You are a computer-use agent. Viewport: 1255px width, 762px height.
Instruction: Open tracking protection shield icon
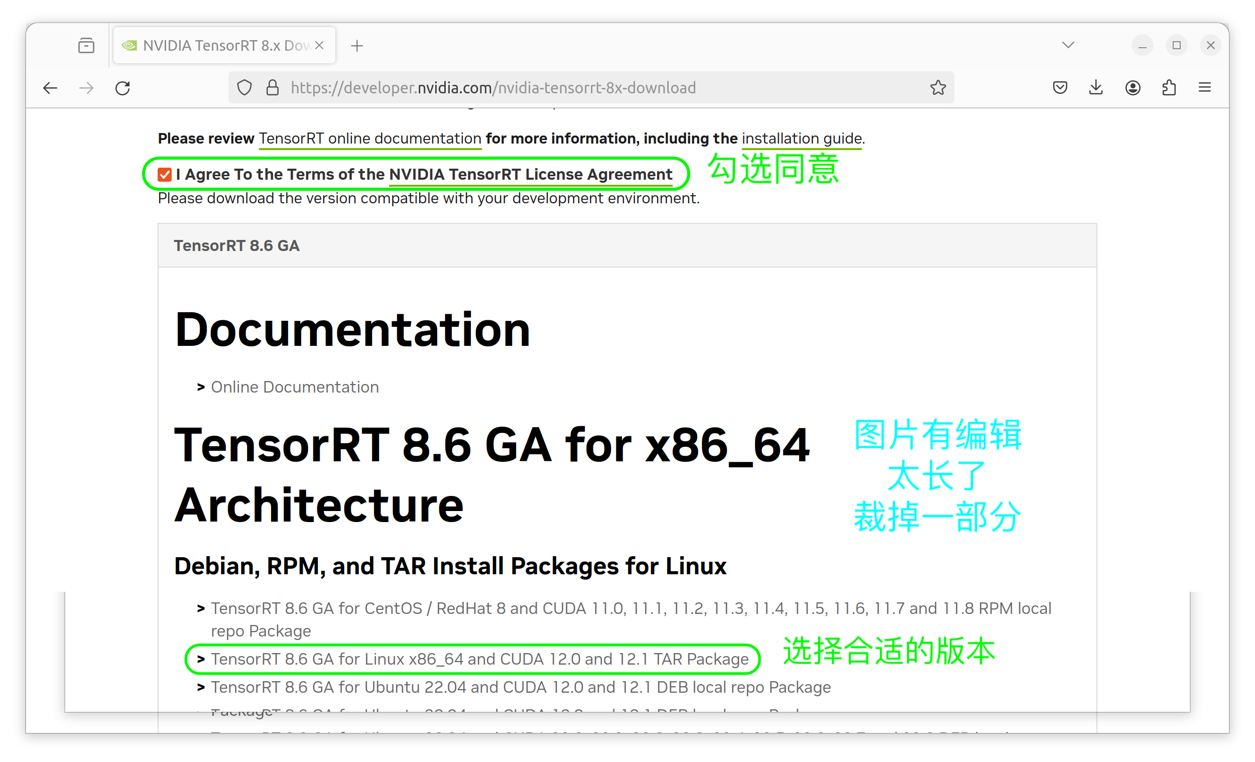pyautogui.click(x=244, y=88)
